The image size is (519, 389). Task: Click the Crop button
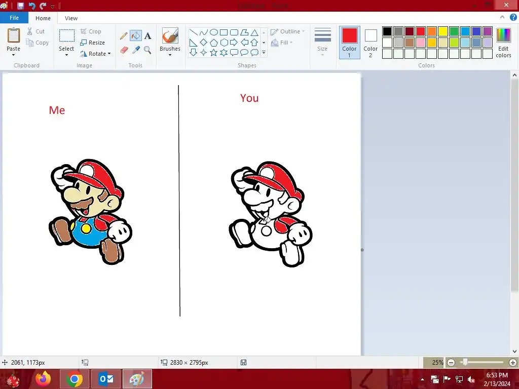tap(91, 31)
